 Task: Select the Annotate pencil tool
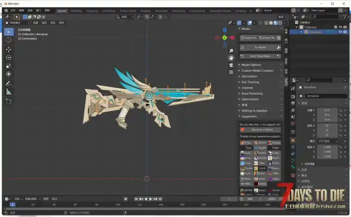pyautogui.click(x=8, y=83)
